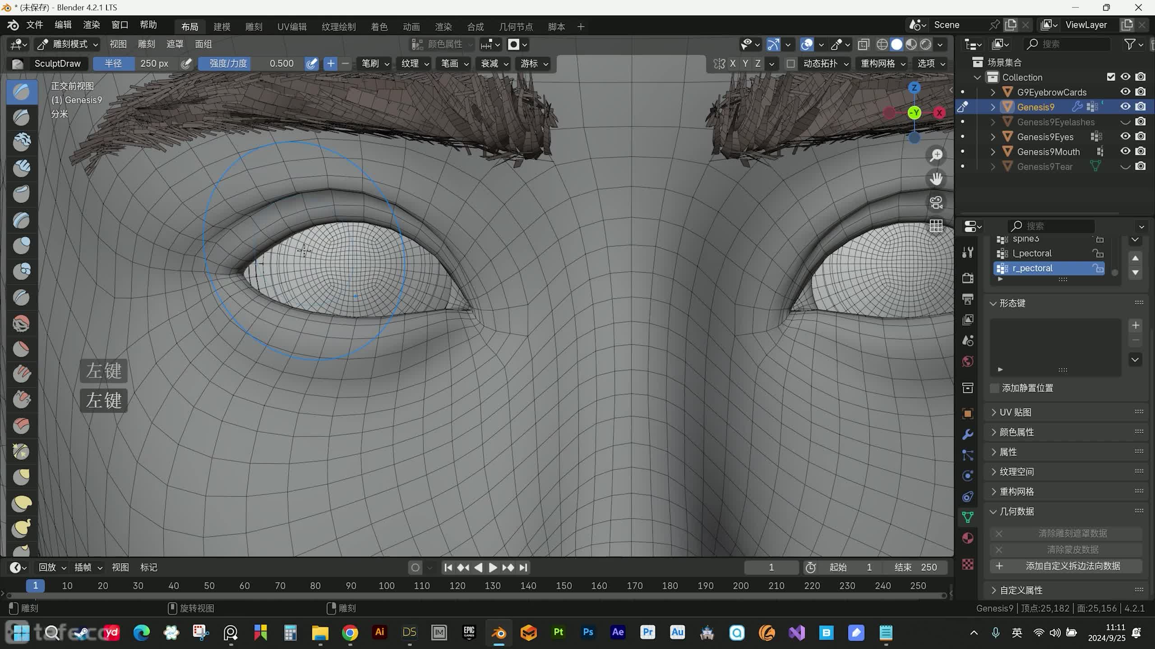Hide Genesis9 in viewport via eye icon
This screenshot has width=1155, height=649.
coord(1125,107)
